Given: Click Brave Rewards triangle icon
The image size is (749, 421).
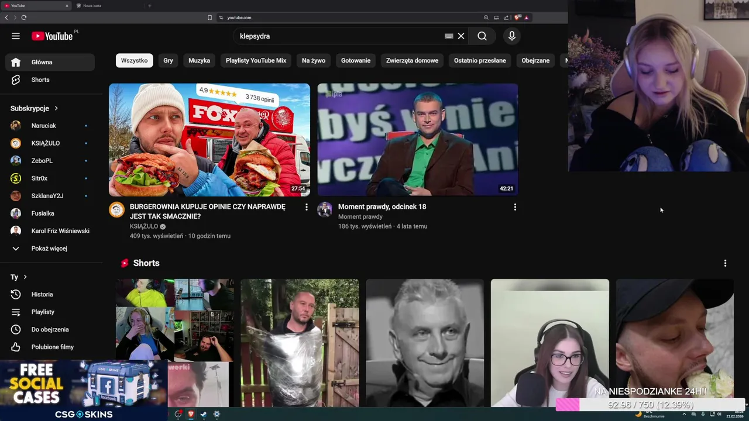Looking at the screenshot, I should [x=527, y=18].
